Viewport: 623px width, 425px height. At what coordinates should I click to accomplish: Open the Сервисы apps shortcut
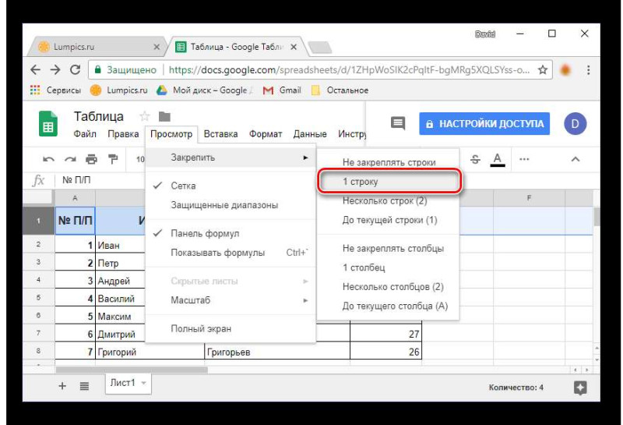click(x=55, y=90)
